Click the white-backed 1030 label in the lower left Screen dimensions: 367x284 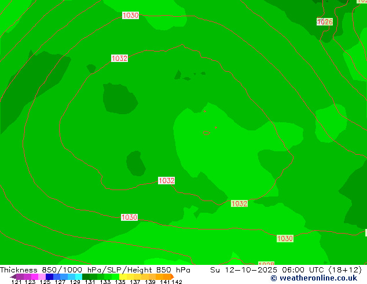click(x=129, y=217)
